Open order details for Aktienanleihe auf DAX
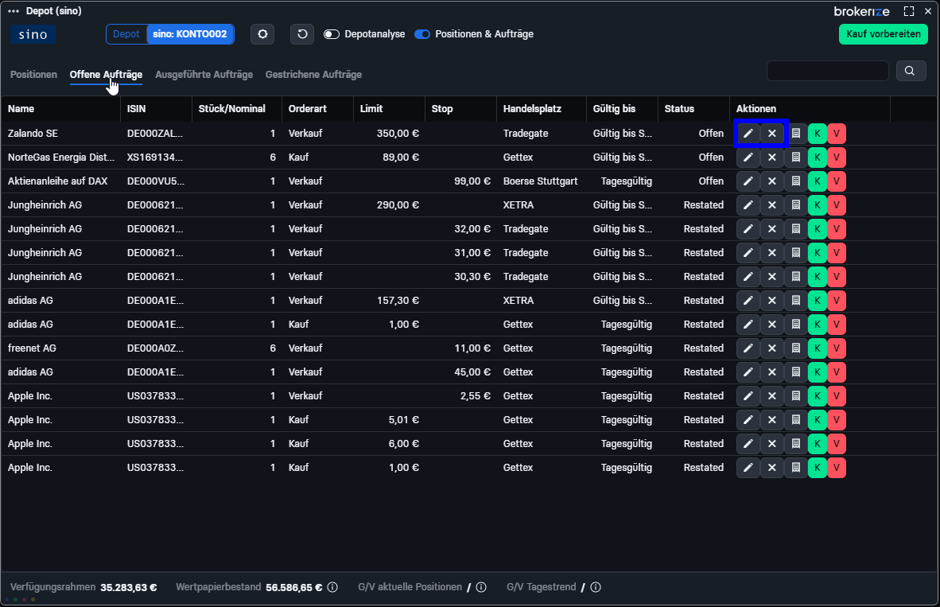The image size is (940, 607). 796,181
